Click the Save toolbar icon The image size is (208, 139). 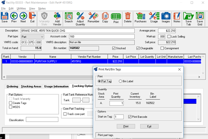[x=5, y=17]
